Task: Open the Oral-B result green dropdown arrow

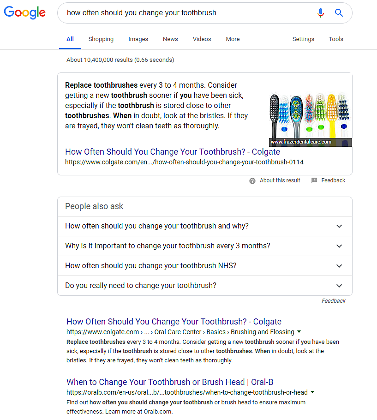Action: pyautogui.click(x=312, y=392)
